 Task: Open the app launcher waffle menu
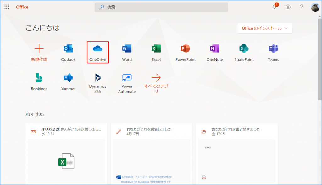coord(7,7)
